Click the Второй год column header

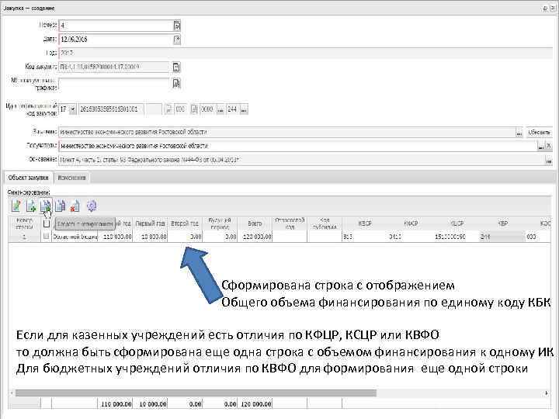(x=185, y=223)
